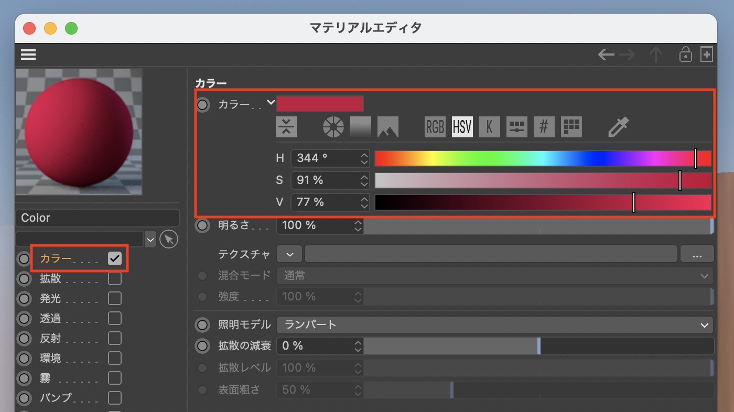Click the Color material name field

coord(98,218)
